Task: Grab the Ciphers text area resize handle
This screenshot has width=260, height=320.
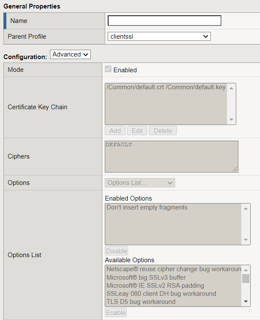Action: click(x=235, y=169)
